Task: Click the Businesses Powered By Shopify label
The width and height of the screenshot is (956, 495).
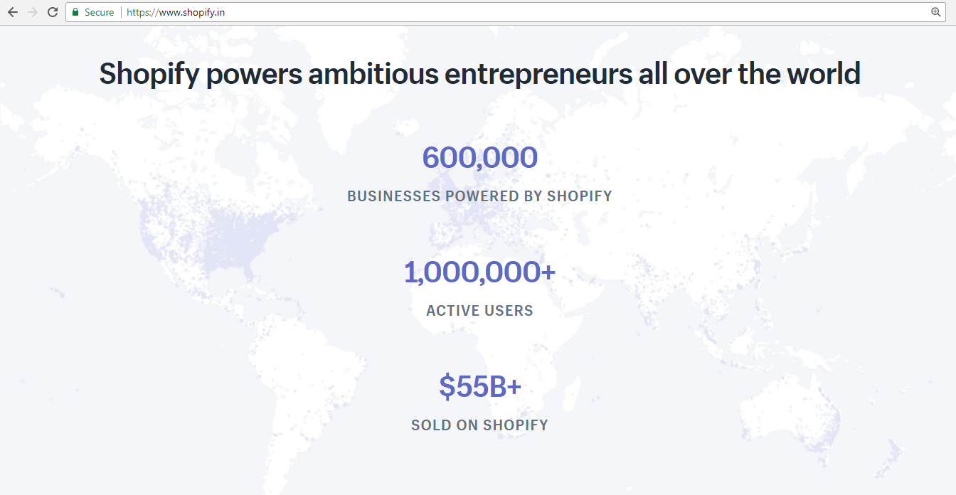Action: coord(479,196)
